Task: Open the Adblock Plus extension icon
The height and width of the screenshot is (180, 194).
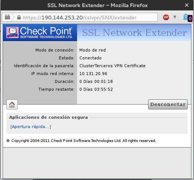Action: (x=166, y=17)
